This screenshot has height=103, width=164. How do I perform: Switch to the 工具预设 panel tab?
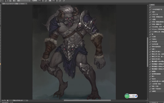tap(152, 5)
